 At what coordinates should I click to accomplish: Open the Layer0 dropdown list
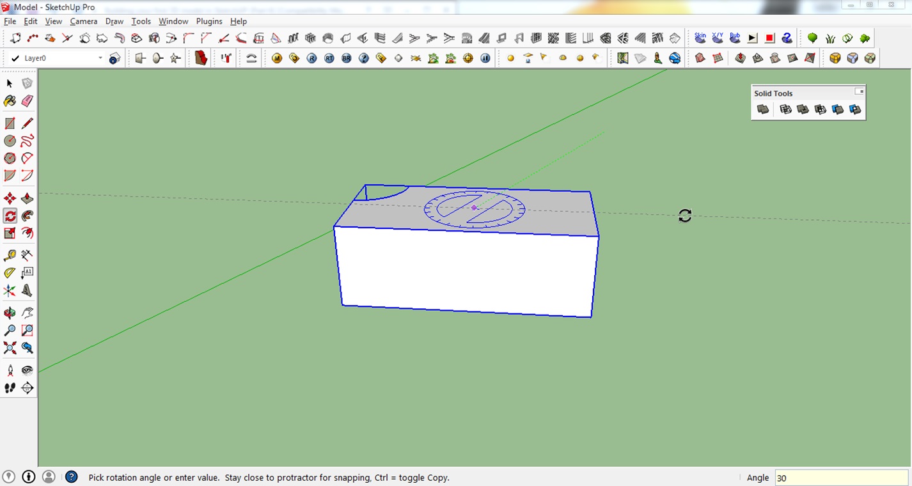[x=99, y=58]
